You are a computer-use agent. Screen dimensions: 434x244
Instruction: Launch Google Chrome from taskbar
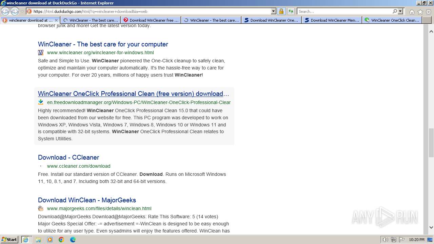(x=61, y=240)
